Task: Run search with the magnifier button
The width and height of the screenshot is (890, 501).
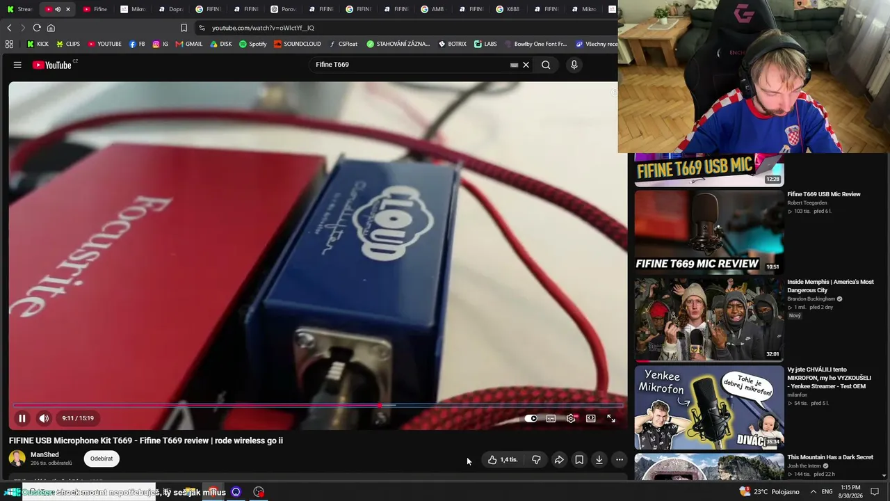Action: [546, 65]
